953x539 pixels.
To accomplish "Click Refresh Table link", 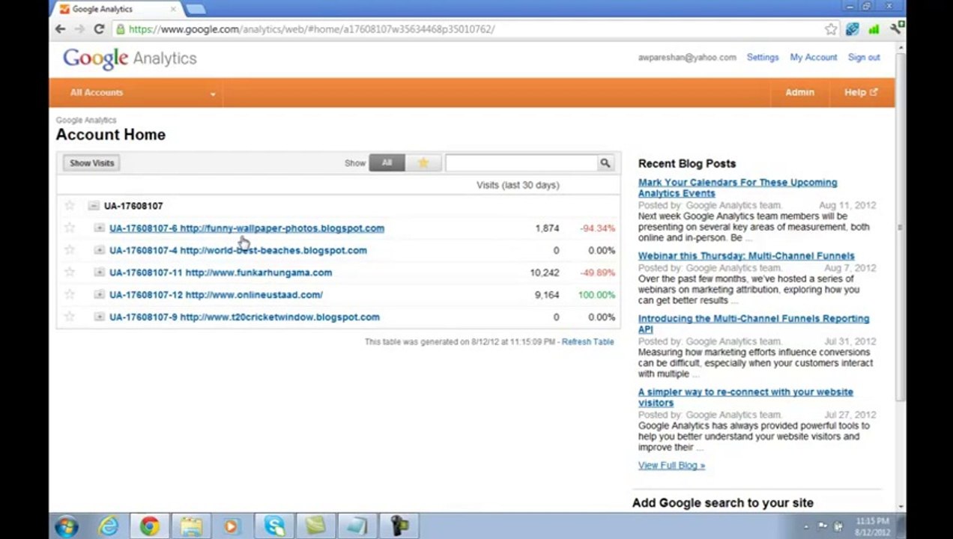I will pyautogui.click(x=587, y=341).
